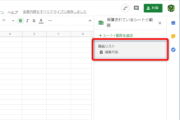
Task: Select column F header
Action: click(x=59, y=34)
